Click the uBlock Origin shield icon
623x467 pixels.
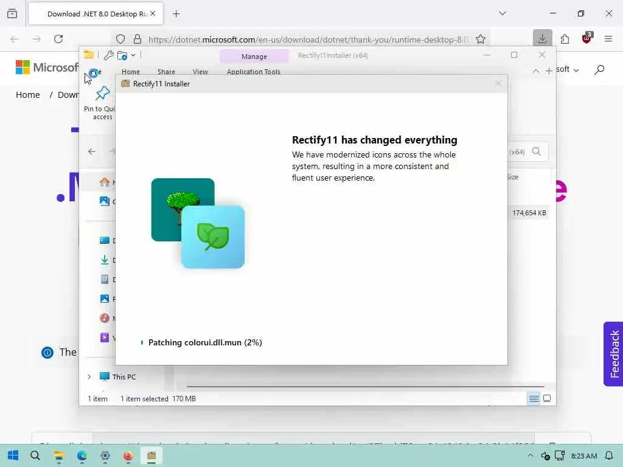pos(587,38)
